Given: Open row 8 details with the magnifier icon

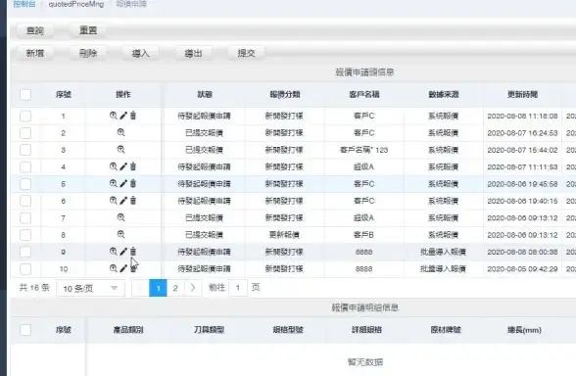Looking at the screenshot, I should click(120, 235).
